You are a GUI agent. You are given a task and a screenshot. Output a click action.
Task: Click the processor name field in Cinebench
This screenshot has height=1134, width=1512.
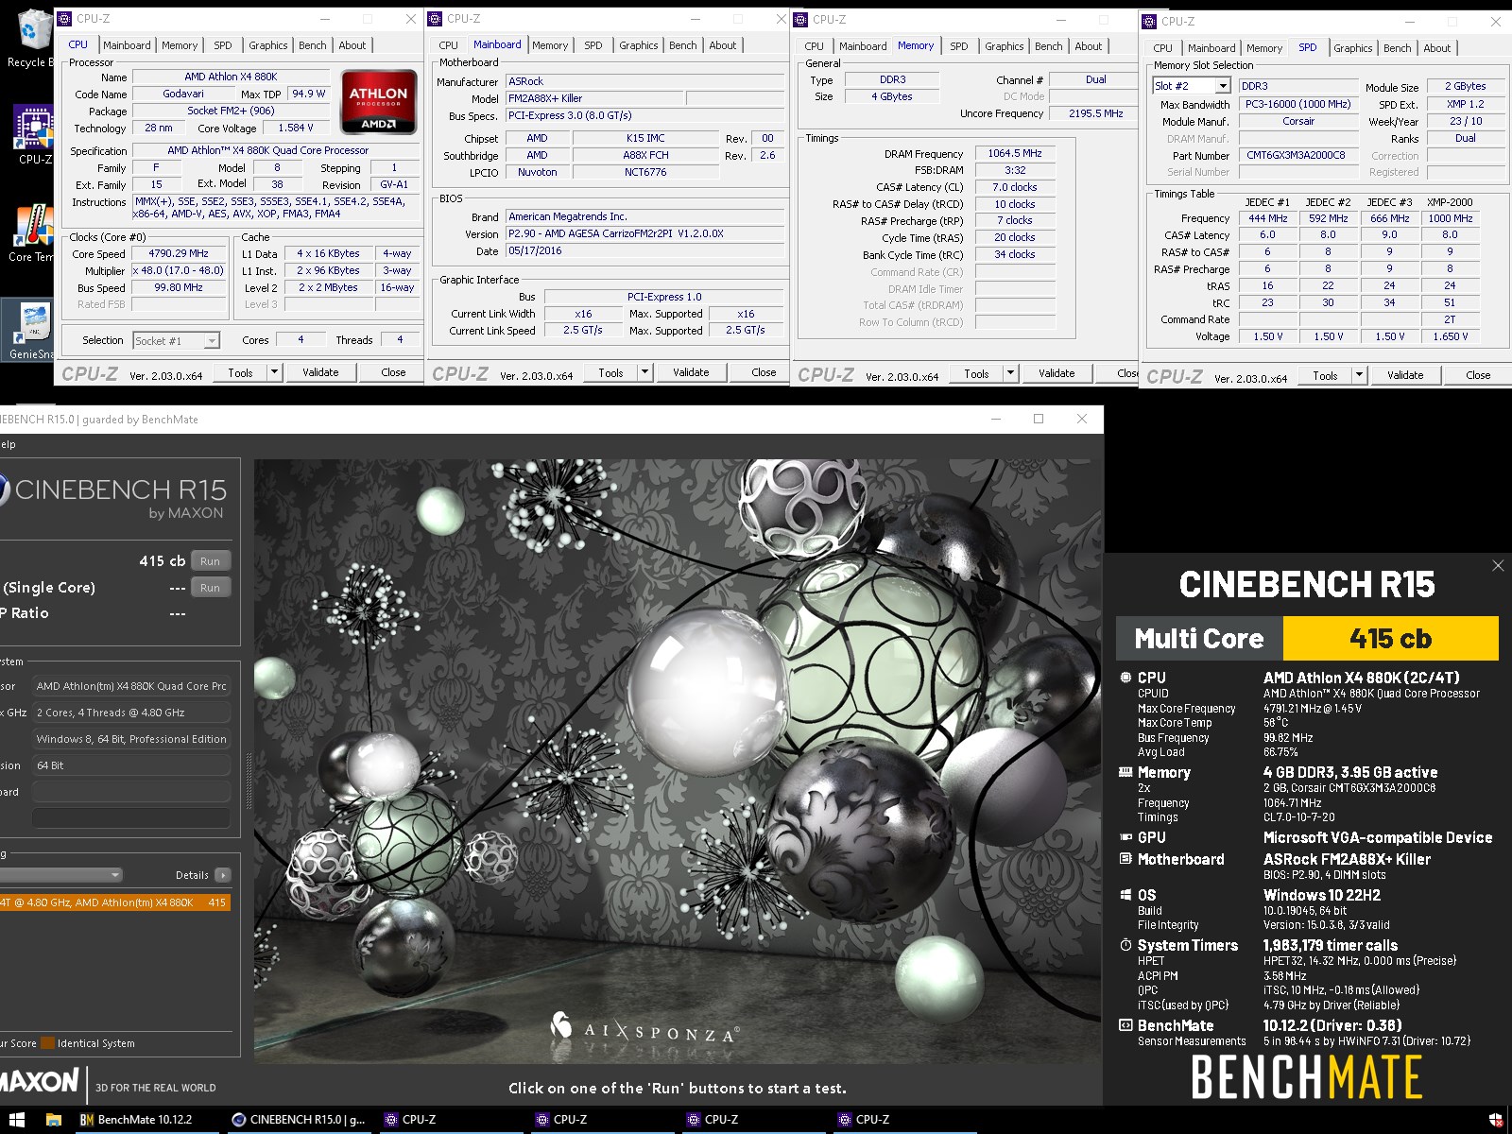point(131,686)
